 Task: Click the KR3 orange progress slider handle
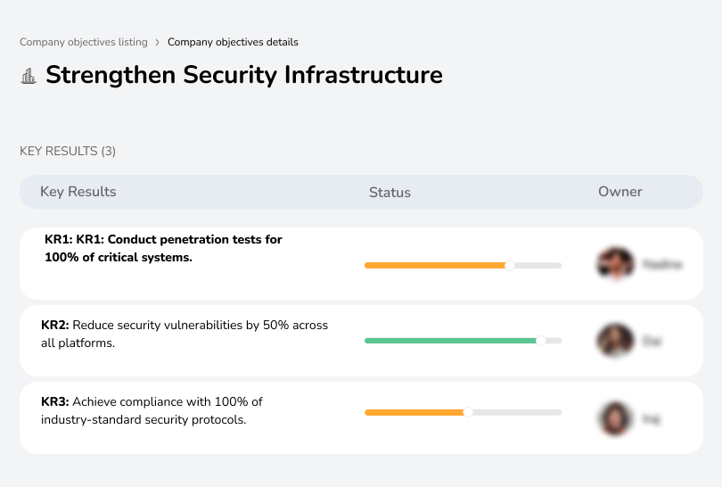point(468,412)
